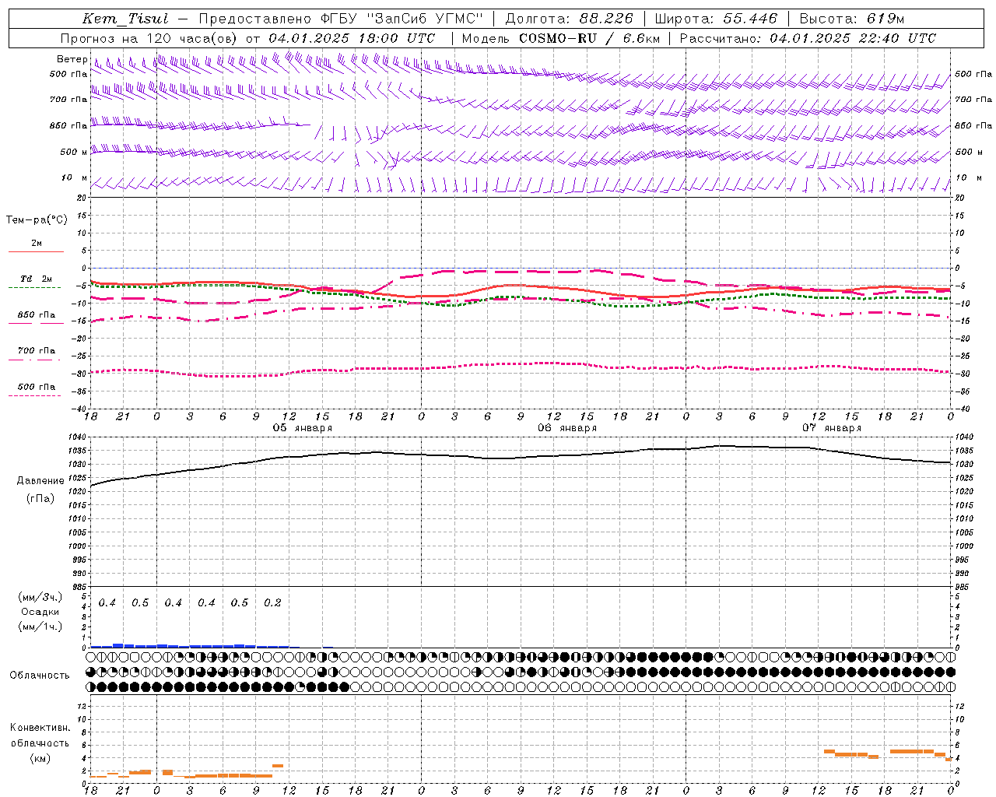
Task: Select the 0.2 precipitation amount value
Action: pyautogui.click(x=272, y=603)
